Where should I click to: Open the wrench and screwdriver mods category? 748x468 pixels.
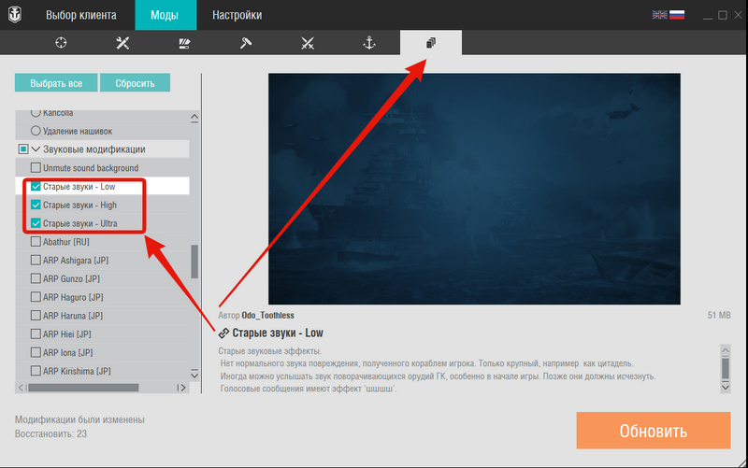122,43
